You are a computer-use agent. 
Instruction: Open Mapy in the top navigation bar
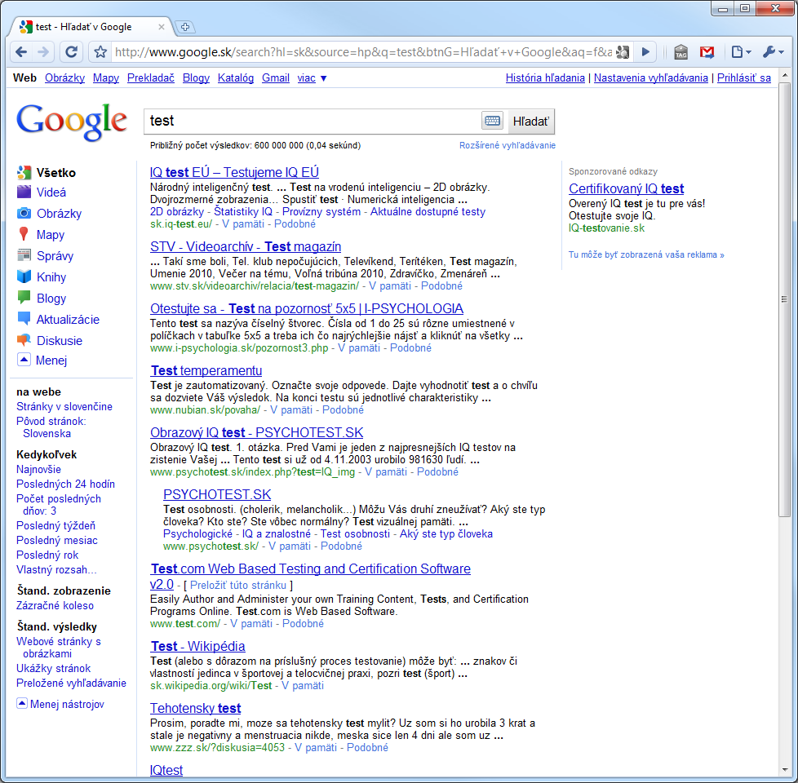click(106, 78)
